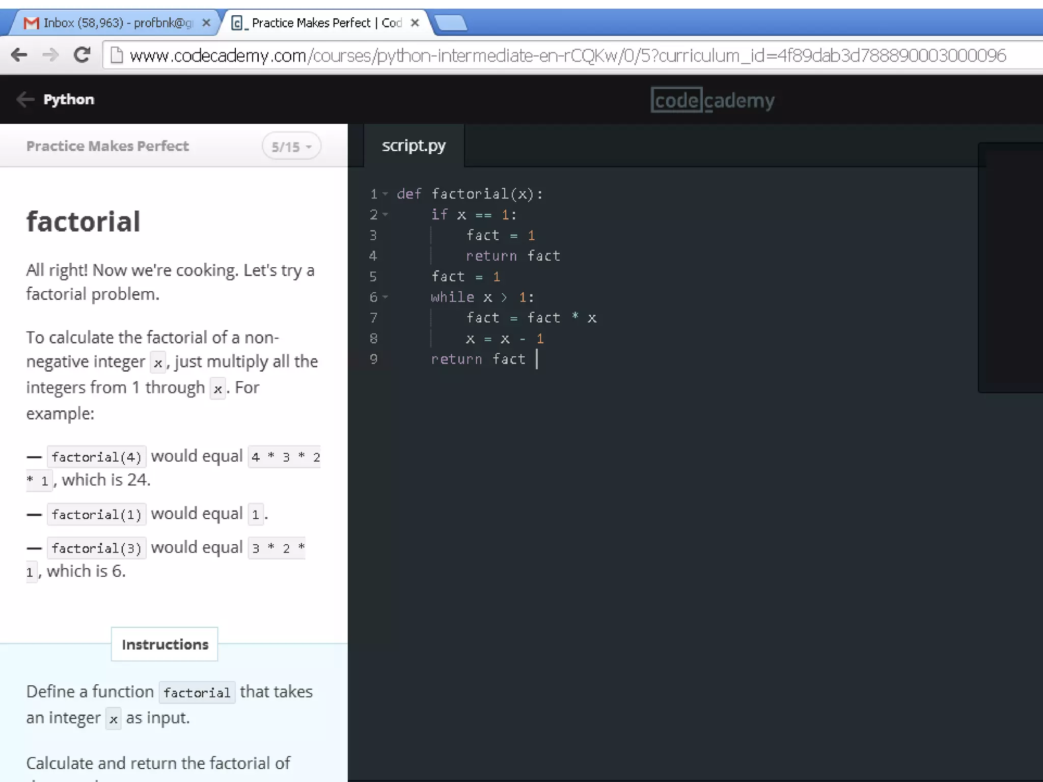
Task: Open a new browser tab
Action: pyautogui.click(x=451, y=23)
